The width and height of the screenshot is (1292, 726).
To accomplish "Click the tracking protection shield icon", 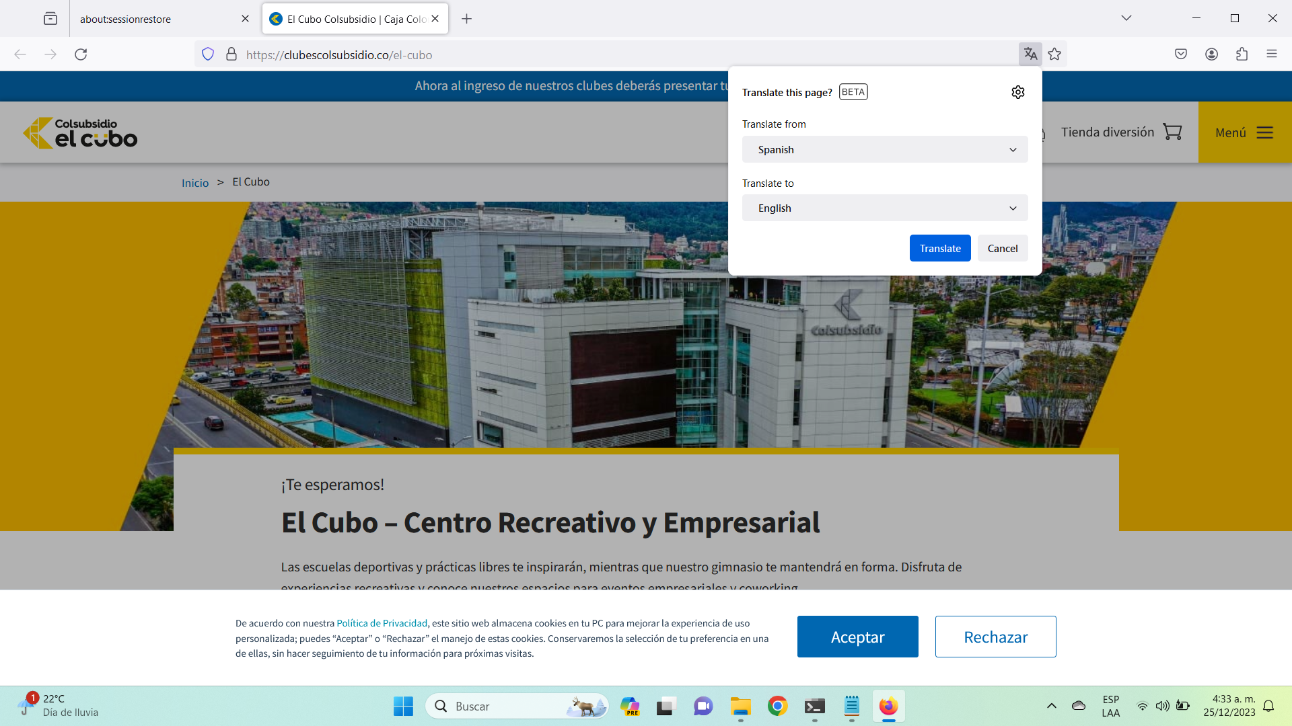I will click(208, 54).
